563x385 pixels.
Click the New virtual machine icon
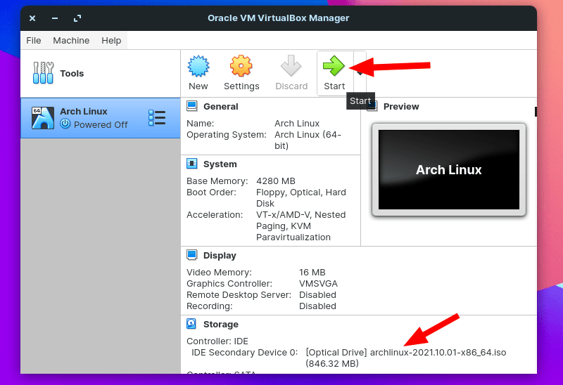(x=198, y=67)
